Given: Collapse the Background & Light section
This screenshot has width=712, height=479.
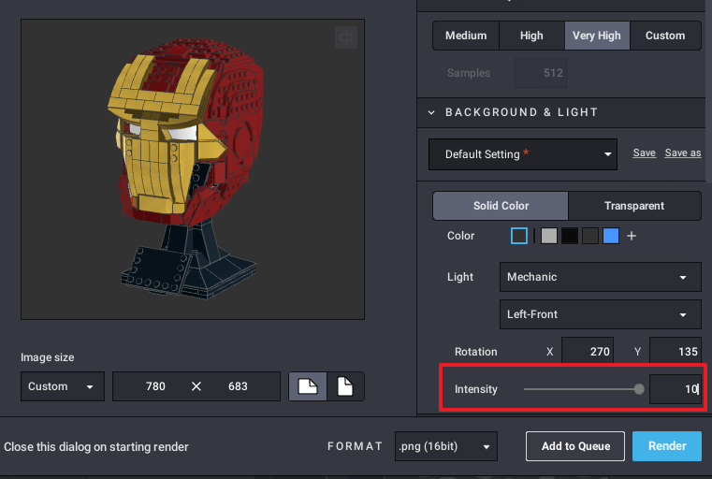Looking at the screenshot, I should tap(431, 112).
